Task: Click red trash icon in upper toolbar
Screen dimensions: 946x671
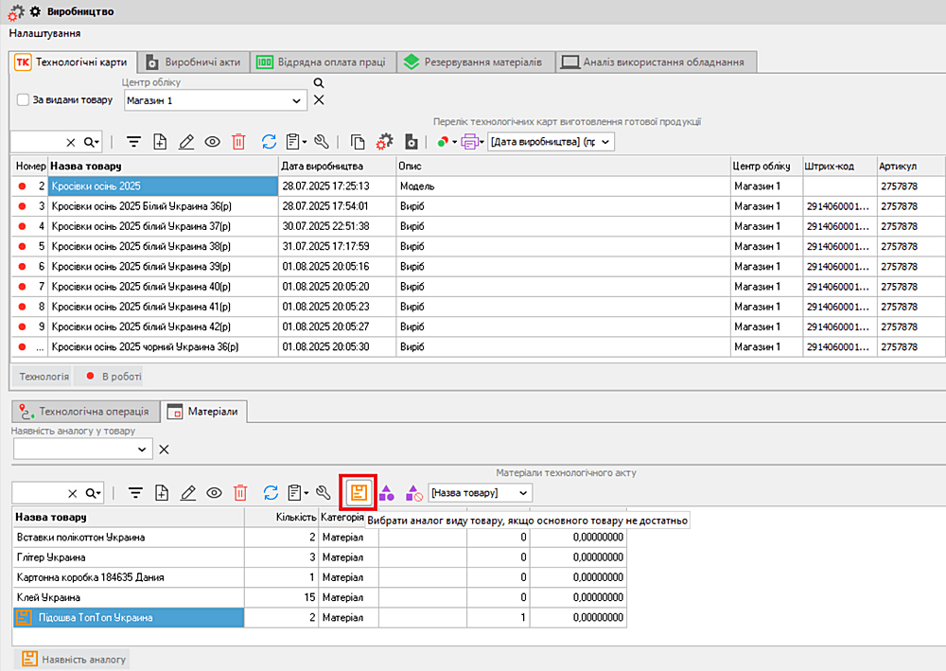Action: pyautogui.click(x=238, y=142)
